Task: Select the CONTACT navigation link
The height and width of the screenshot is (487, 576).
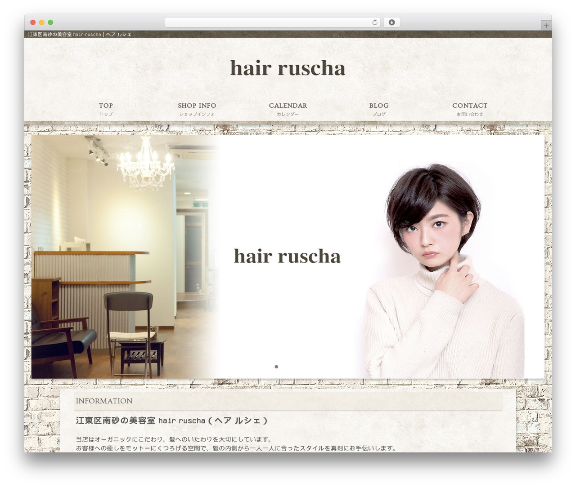Action: 470,109
